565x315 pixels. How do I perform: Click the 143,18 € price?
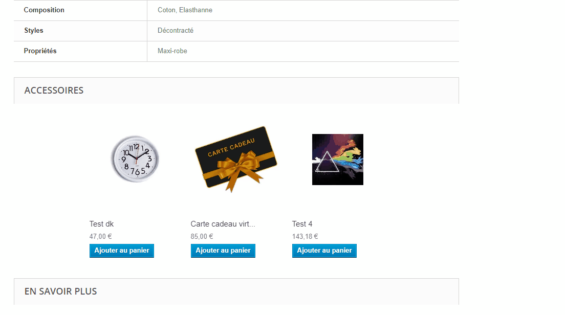point(305,237)
